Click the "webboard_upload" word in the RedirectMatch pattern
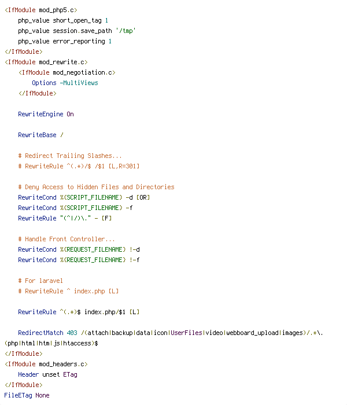 252,333
